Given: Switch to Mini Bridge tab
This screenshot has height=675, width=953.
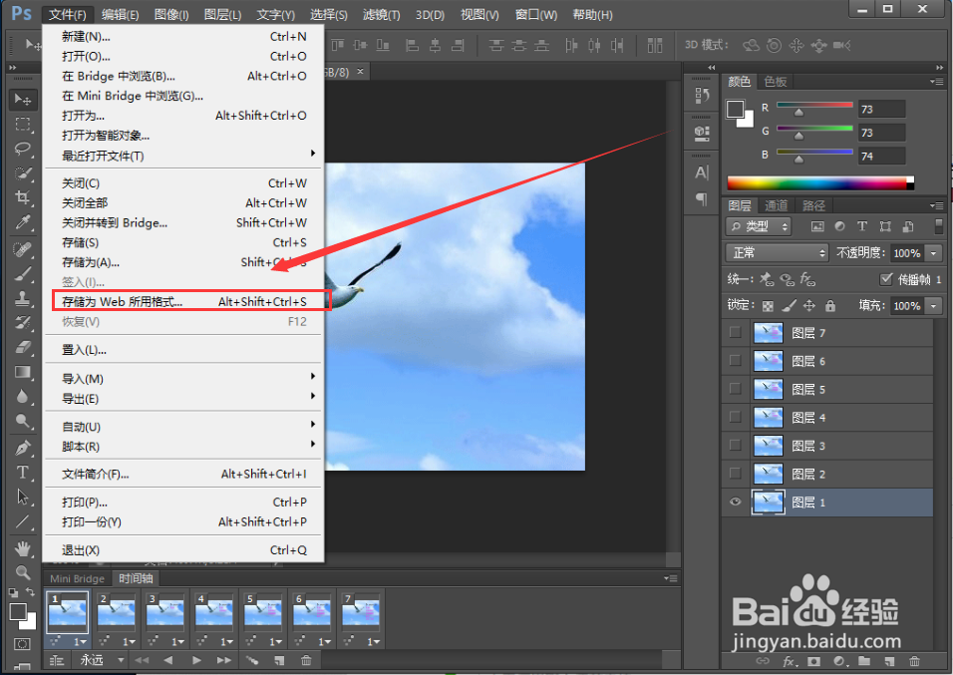Looking at the screenshot, I should [x=77, y=578].
